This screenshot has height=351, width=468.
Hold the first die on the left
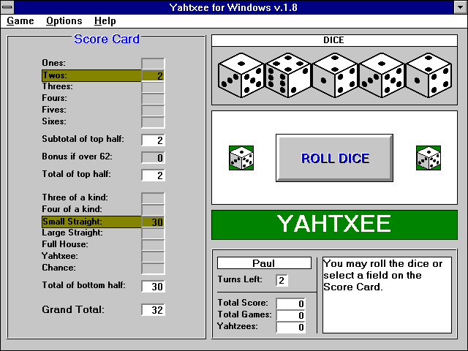(241, 75)
